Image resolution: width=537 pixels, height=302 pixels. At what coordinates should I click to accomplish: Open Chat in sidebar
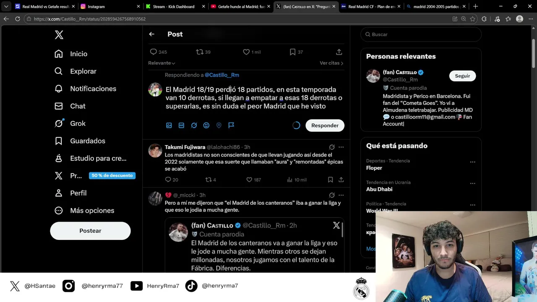[x=70, y=106]
